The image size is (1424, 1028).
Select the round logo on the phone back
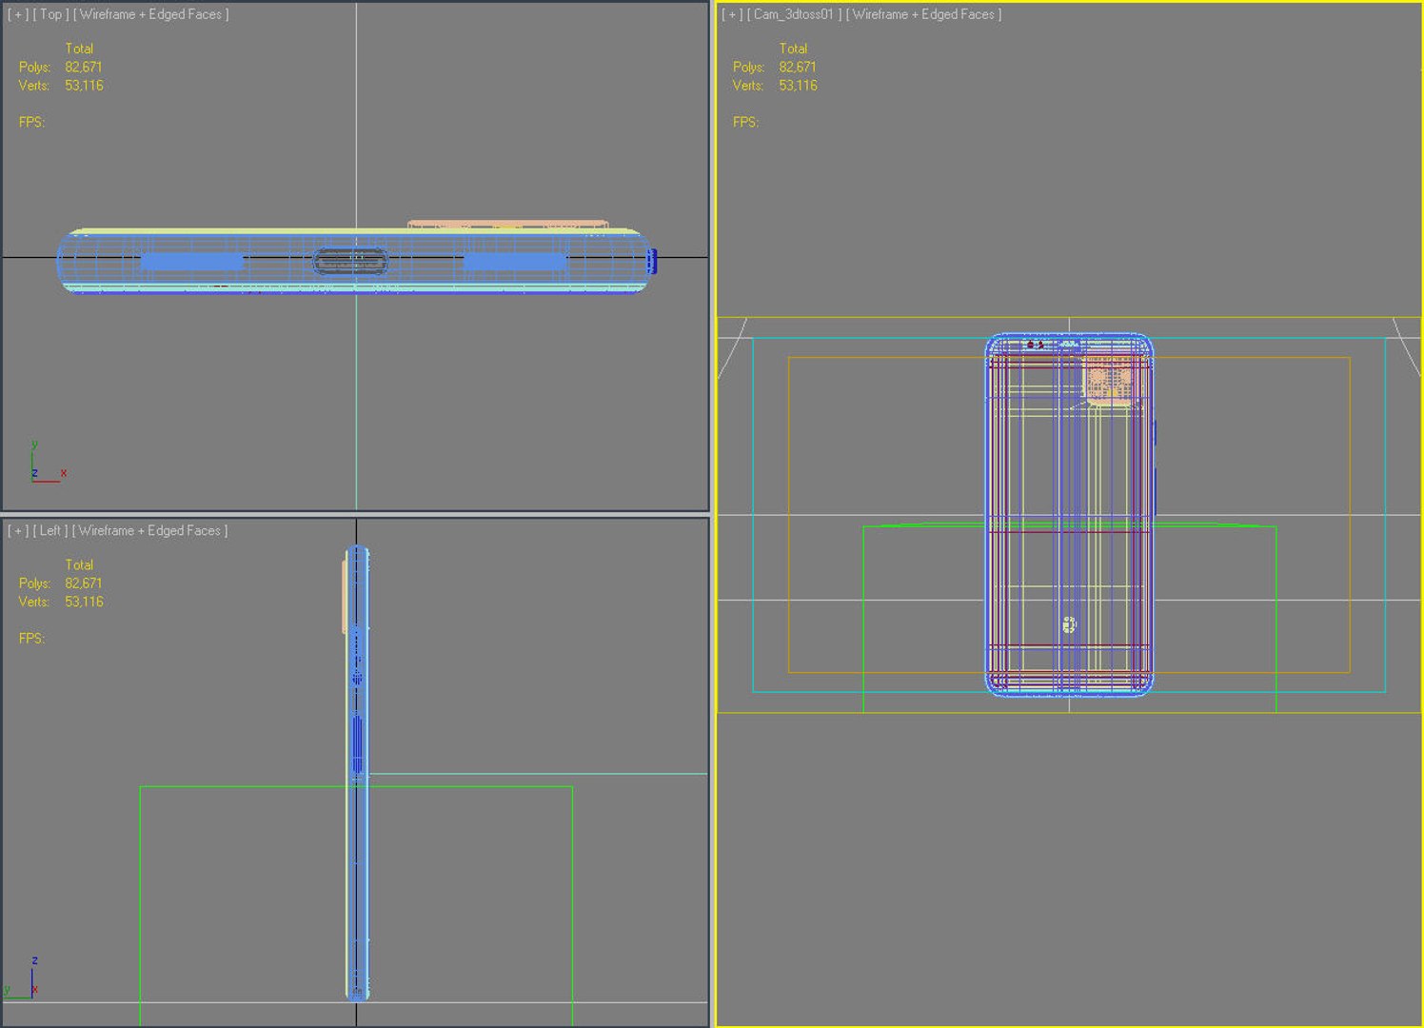1069,624
